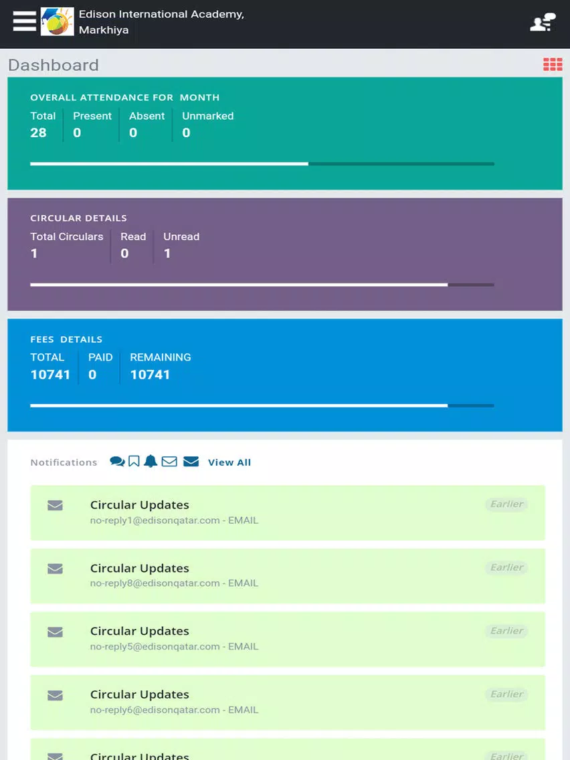
Task: Click envelope icon of no-reply1 notification
Action: tap(56, 506)
